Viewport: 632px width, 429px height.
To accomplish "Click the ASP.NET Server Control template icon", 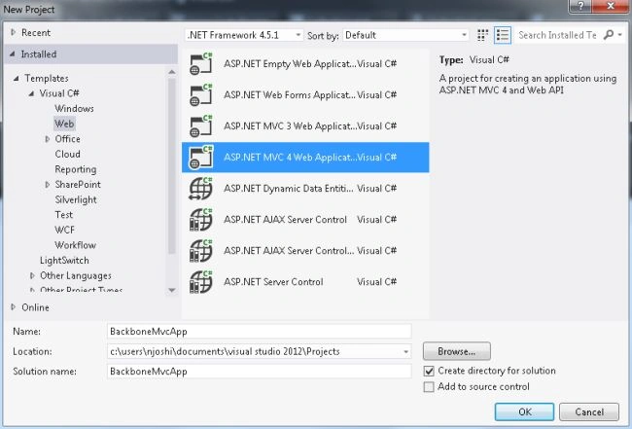I will coord(200,281).
